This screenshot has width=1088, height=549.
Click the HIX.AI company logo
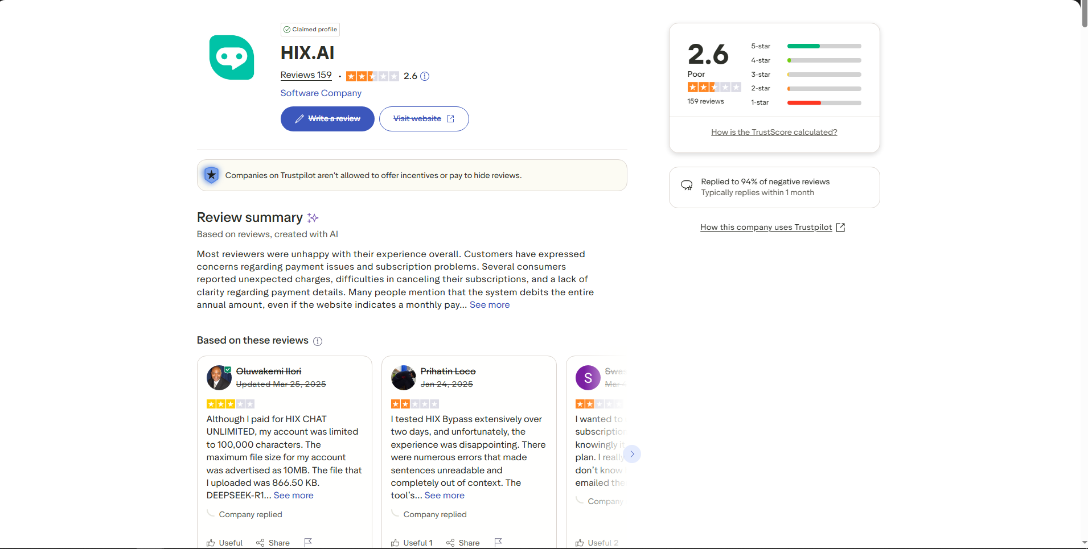(231, 57)
